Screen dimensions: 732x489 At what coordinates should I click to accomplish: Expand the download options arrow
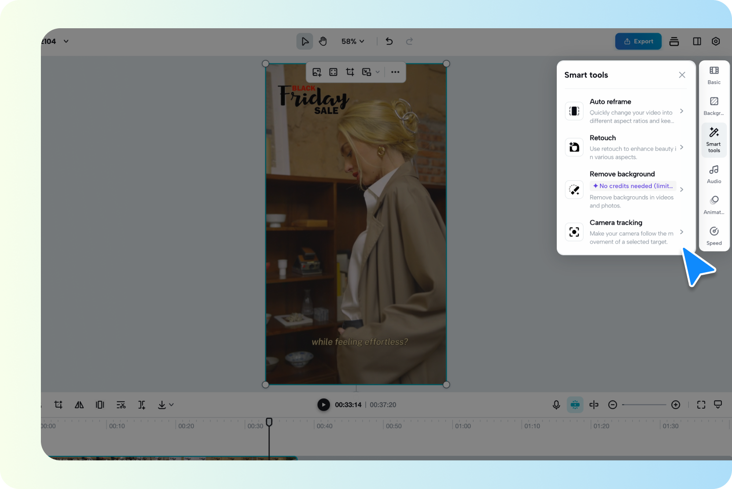[171, 405]
